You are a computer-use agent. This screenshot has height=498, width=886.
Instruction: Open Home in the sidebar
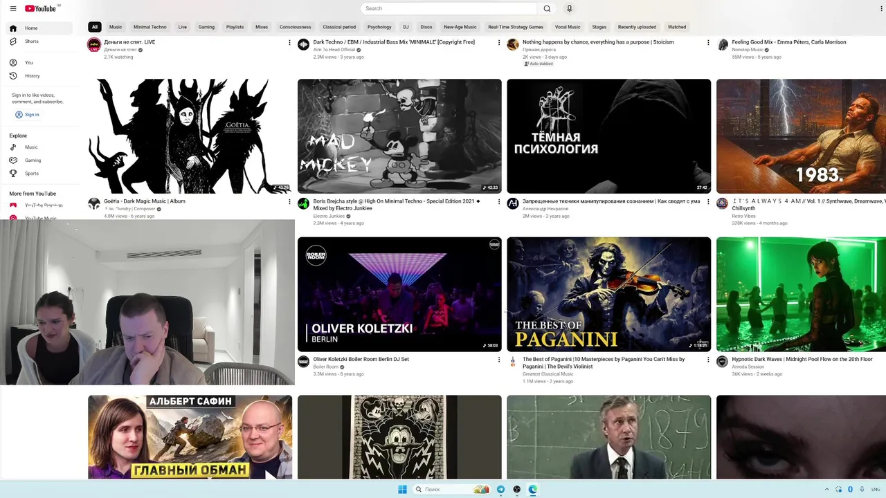[x=40, y=28]
